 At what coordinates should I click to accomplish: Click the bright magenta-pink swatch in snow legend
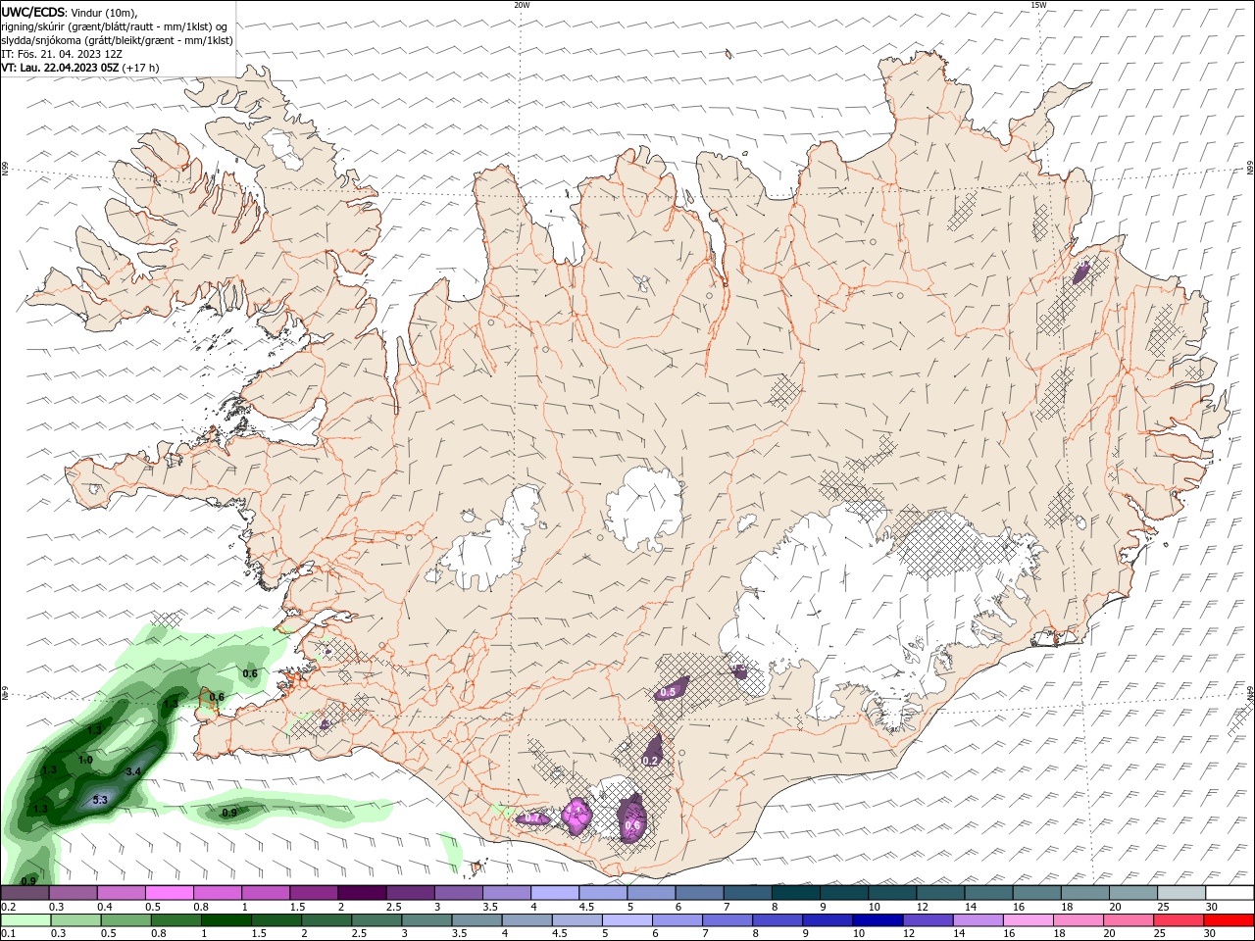point(169,893)
